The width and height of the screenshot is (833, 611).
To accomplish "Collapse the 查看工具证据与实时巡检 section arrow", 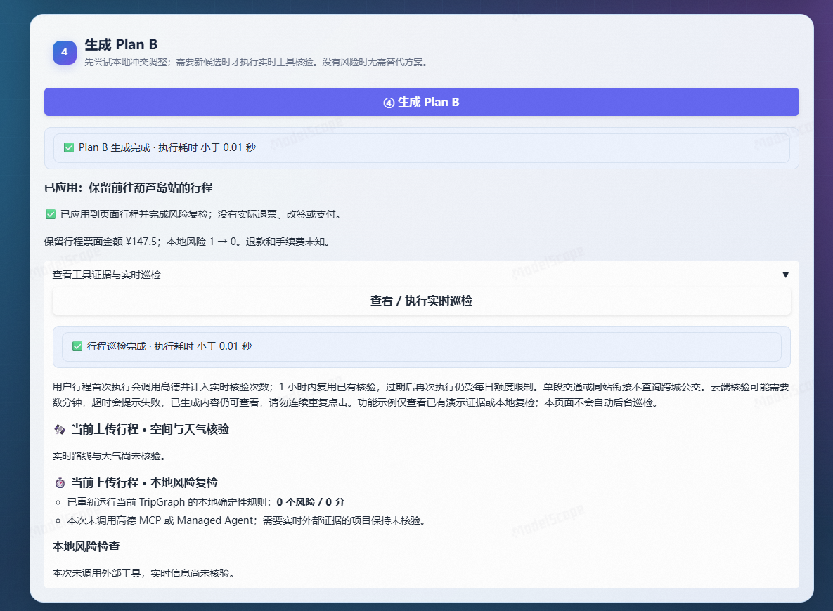I will point(785,275).
